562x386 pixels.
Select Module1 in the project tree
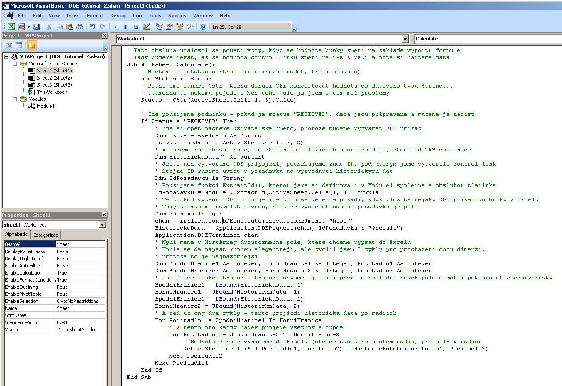pyautogui.click(x=45, y=106)
